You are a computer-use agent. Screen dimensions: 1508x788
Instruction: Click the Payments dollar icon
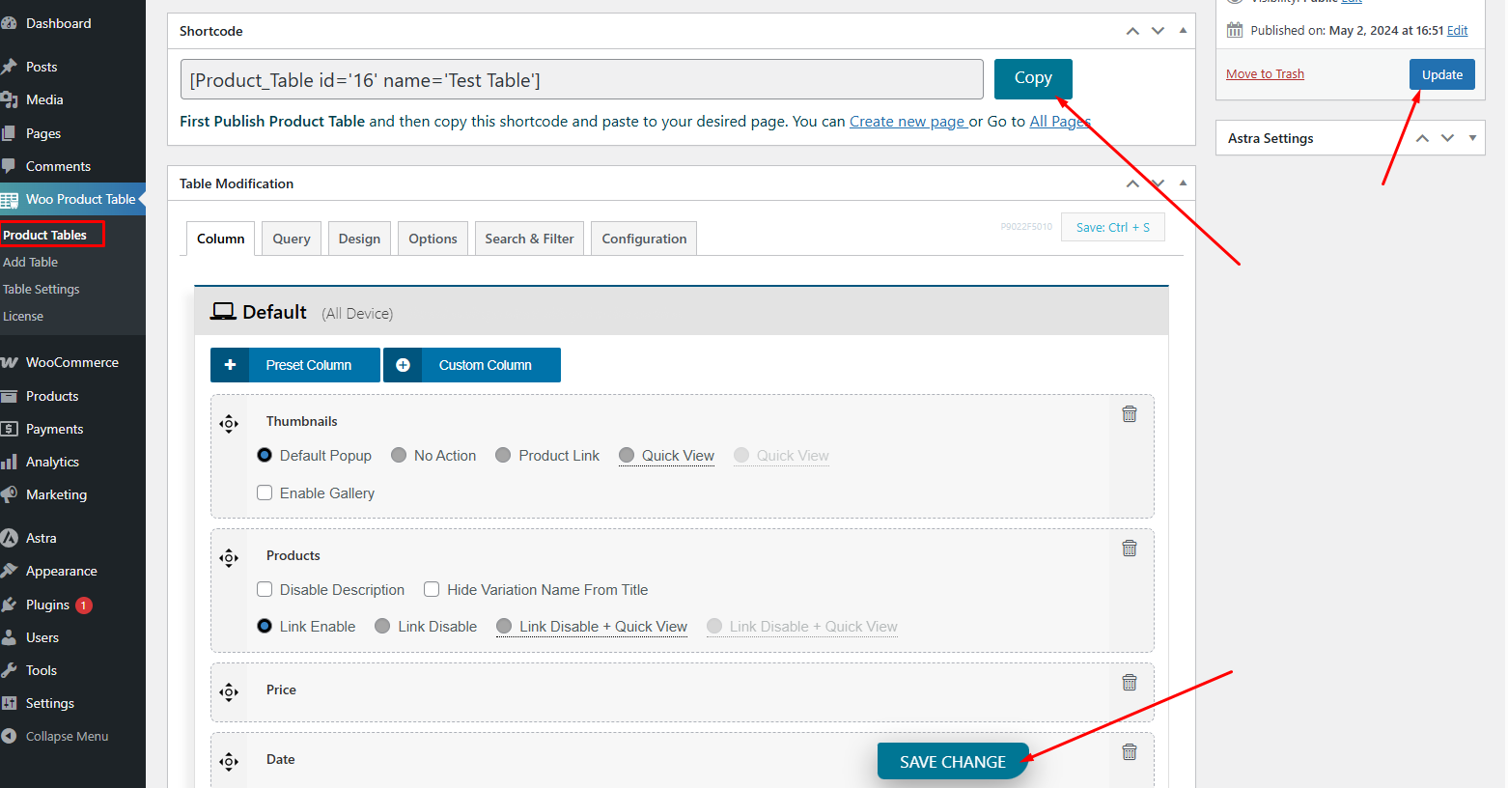point(10,429)
